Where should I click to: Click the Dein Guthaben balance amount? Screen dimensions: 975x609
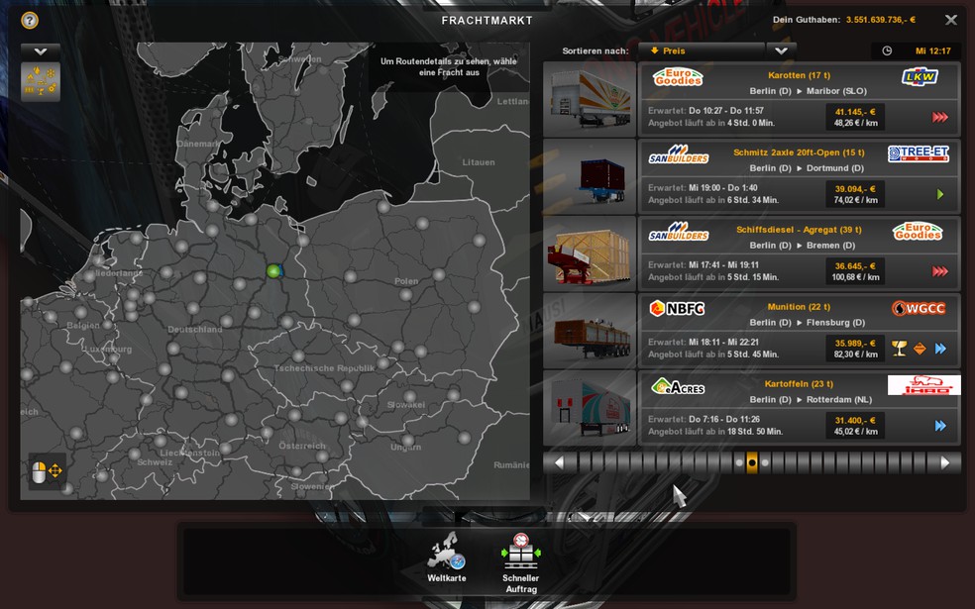(881, 20)
